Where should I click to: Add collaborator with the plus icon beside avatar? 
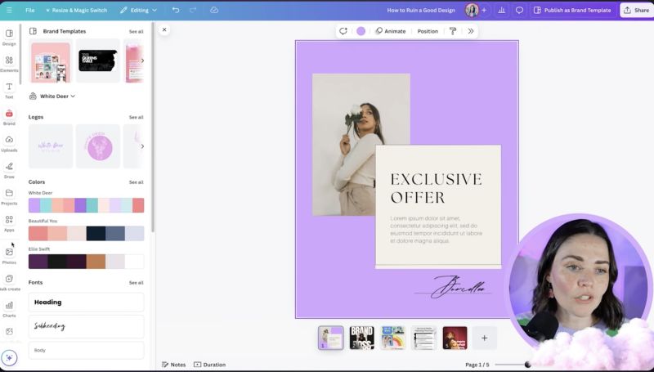pos(484,10)
